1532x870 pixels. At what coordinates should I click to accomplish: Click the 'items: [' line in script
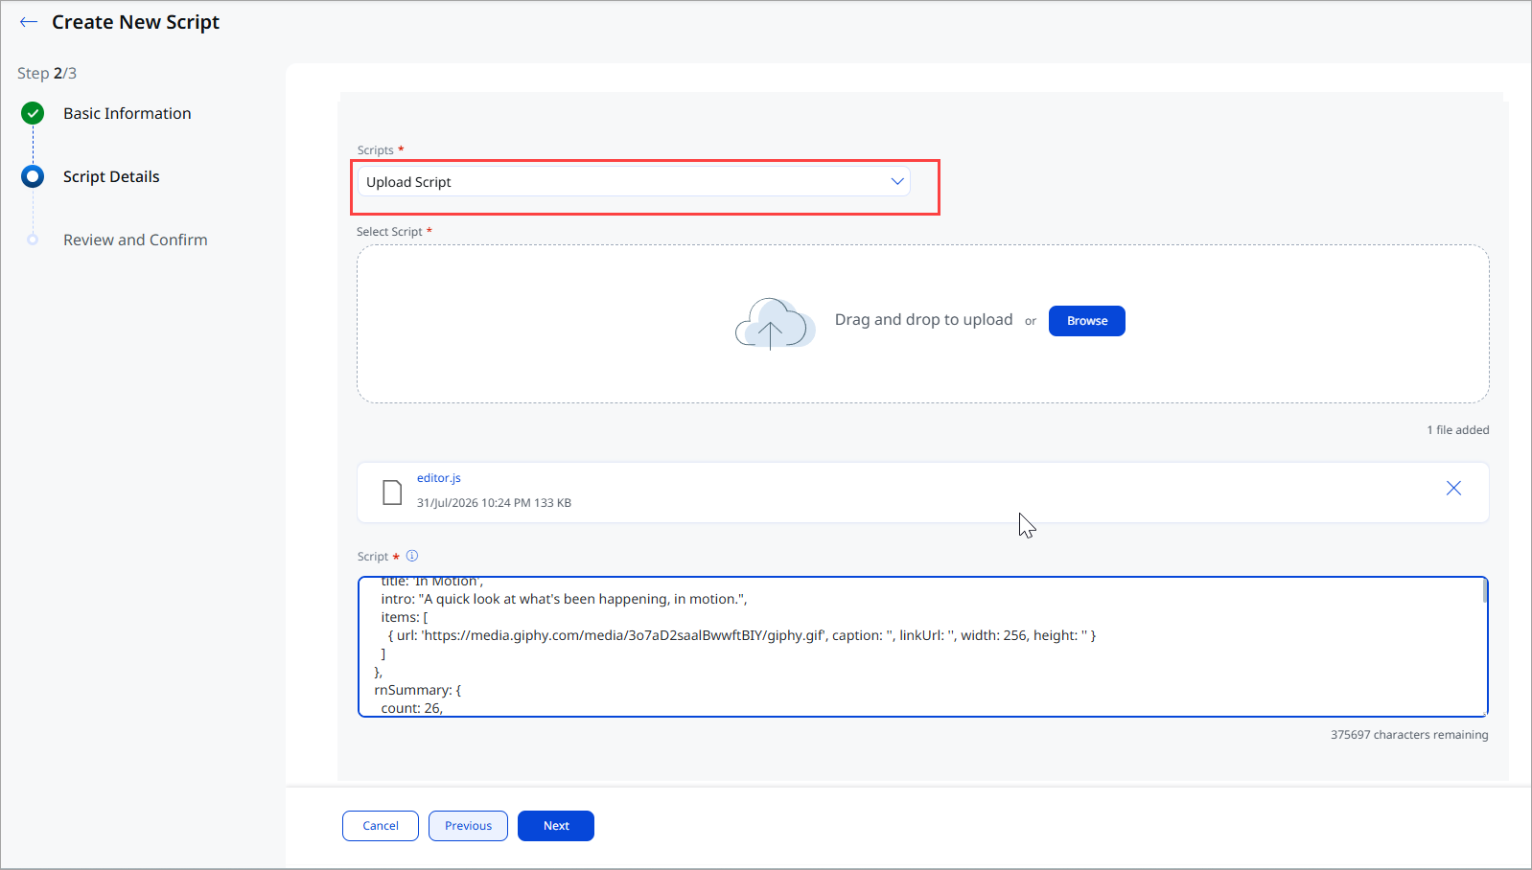tap(404, 617)
